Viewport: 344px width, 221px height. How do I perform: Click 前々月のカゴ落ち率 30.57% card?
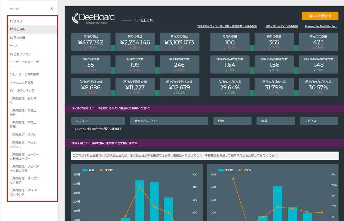tap(319, 87)
